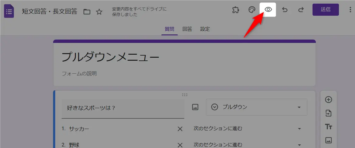
Task: Add a question with plus icon
Action: tap(328, 100)
